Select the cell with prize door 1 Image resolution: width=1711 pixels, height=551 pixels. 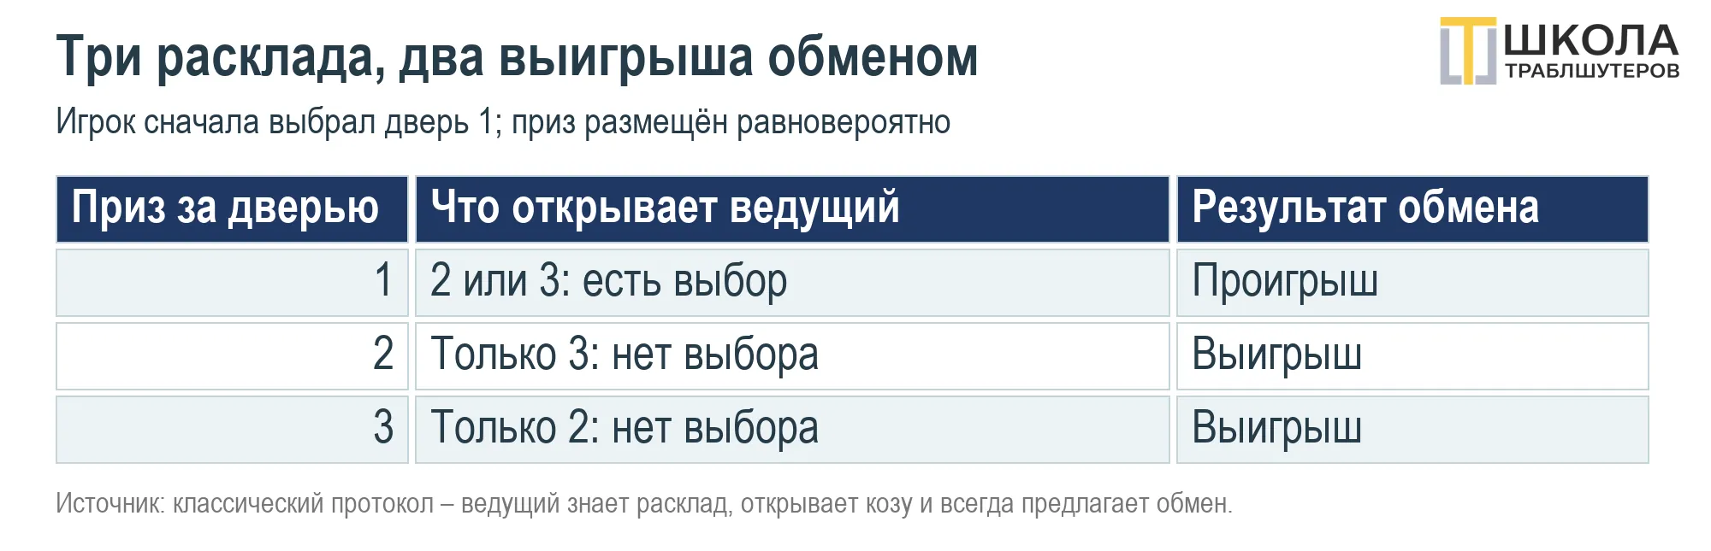pyautogui.click(x=232, y=283)
